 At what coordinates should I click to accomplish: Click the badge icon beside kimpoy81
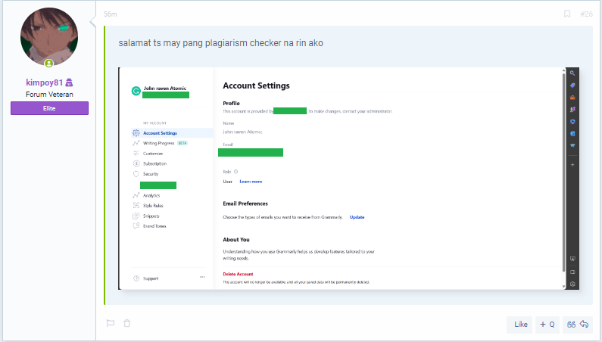69,82
